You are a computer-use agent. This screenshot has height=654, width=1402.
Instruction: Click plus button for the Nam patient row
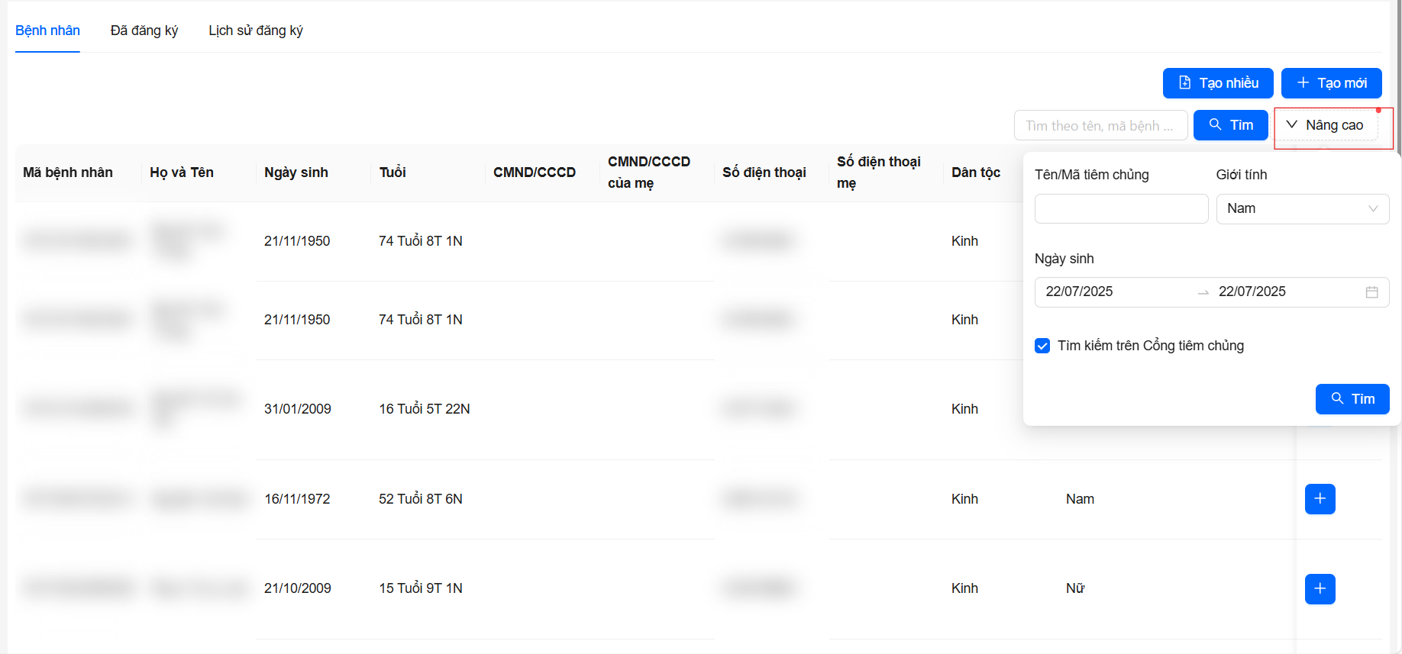click(1320, 499)
